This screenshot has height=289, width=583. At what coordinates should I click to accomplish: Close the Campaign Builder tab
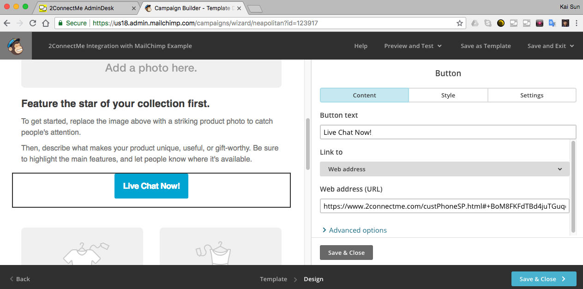pyautogui.click(x=239, y=8)
